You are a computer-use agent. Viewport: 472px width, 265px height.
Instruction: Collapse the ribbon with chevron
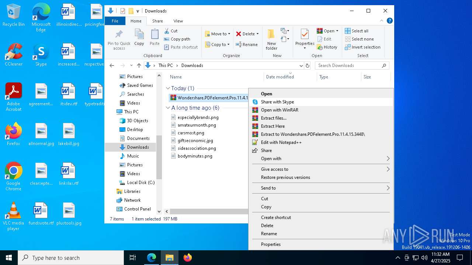click(x=382, y=21)
